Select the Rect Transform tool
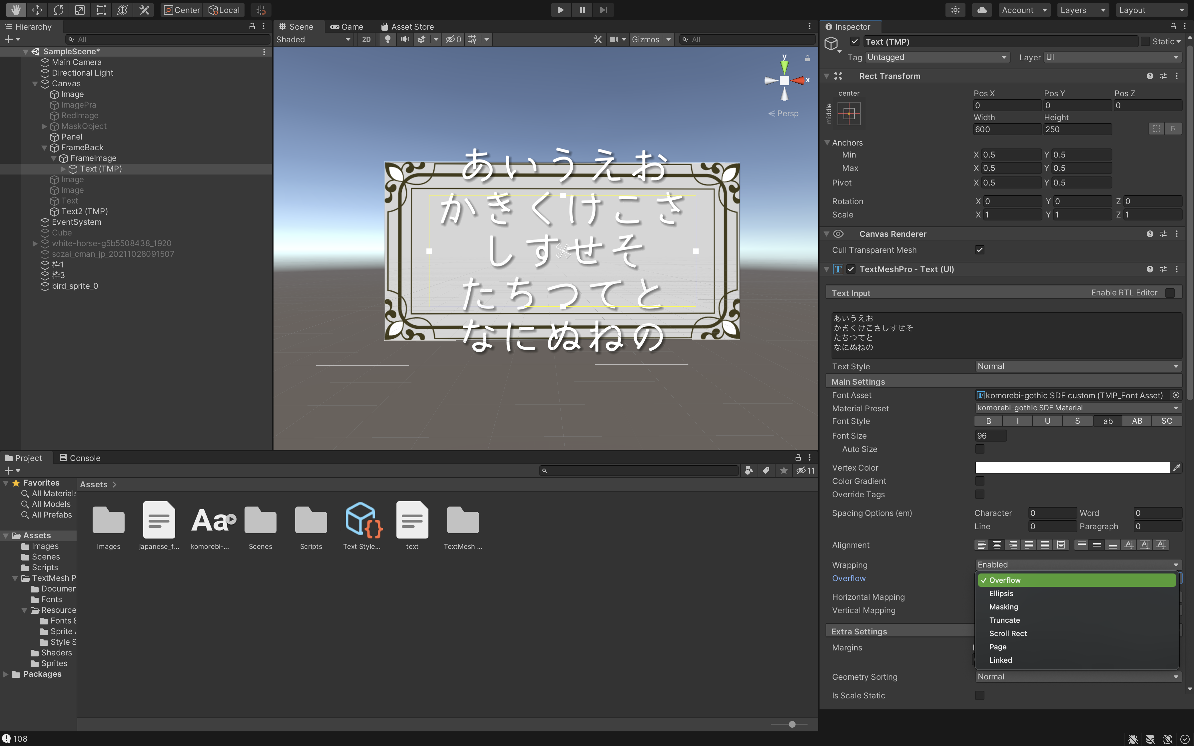The width and height of the screenshot is (1194, 746). click(x=101, y=10)
